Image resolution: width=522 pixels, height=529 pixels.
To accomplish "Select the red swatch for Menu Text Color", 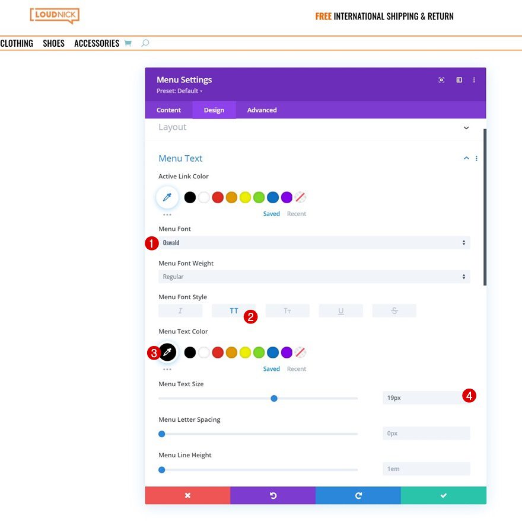I will (x=218, y=352).
